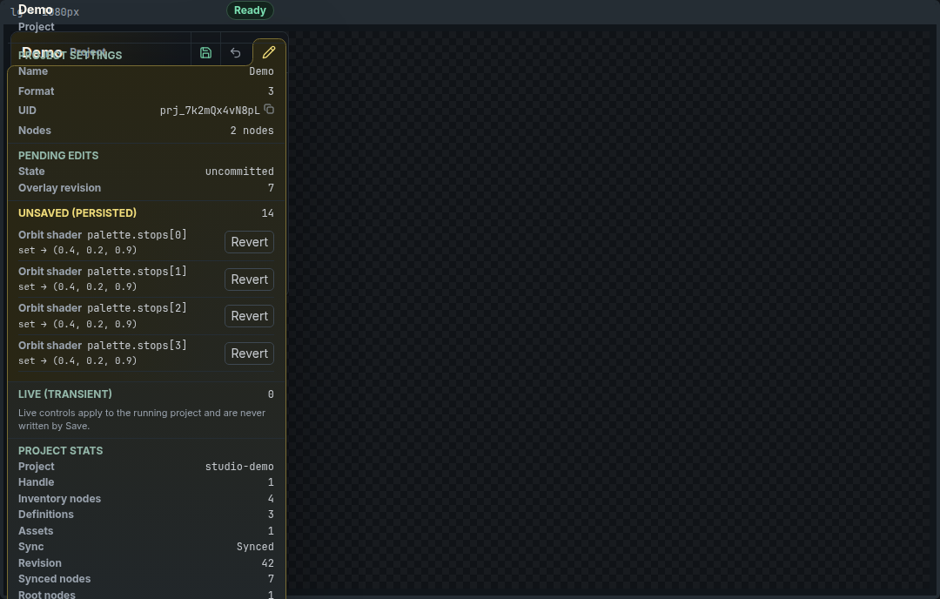940x599 pixels.
Task: Click the 'Assets' label
Action: click(36, 530)
